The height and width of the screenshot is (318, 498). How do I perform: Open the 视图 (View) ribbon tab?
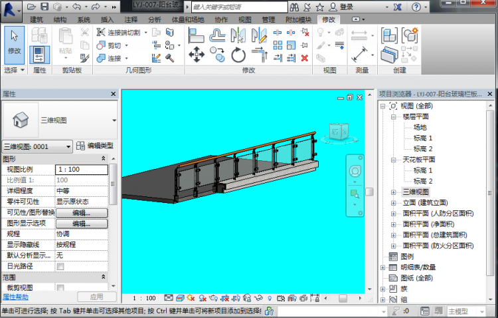[245, 20]
